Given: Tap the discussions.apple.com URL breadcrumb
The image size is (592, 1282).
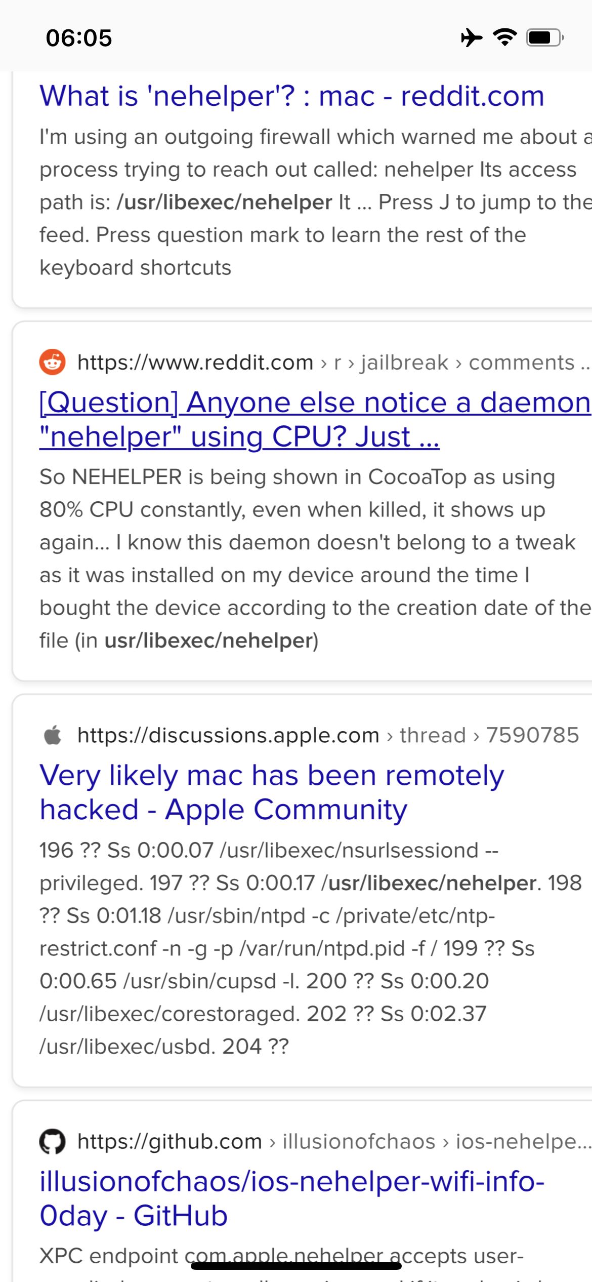Looking at the screenshot, I should (x=228, y=735).
